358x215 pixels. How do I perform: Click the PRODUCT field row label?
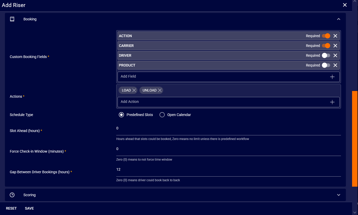tap(127, 65)
